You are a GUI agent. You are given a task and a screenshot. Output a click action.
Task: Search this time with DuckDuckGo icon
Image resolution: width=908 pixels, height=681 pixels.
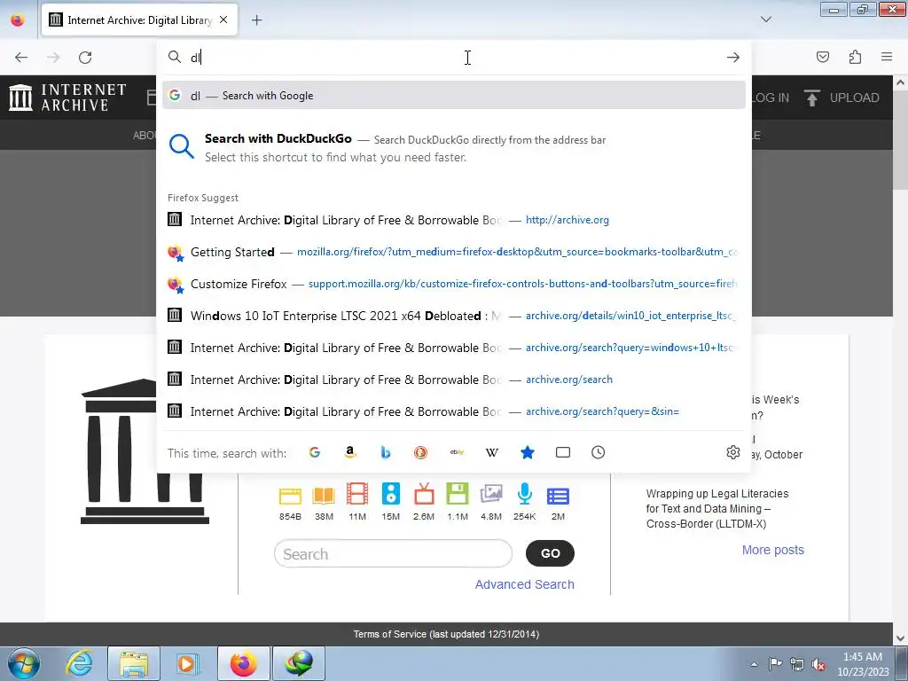click(421, 453)
